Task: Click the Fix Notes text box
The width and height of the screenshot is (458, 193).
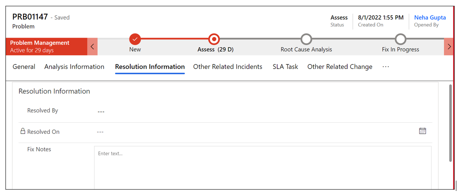Action: coord(263,167)
